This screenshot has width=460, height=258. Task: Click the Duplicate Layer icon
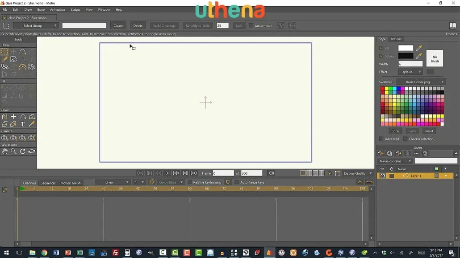click(x=389, y=153)
